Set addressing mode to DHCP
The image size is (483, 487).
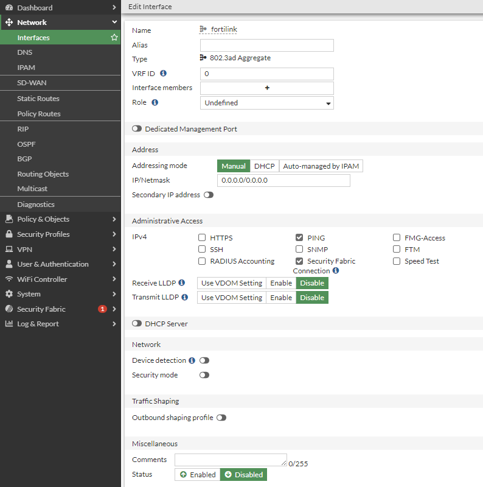tap(264, 166)
